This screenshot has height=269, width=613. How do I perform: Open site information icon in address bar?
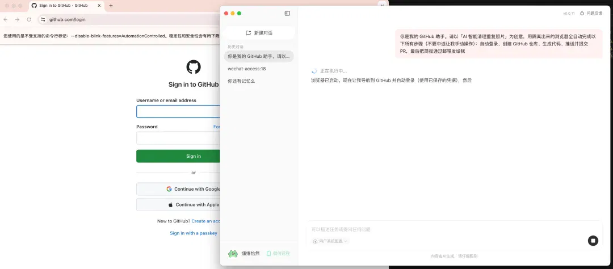pos(43,19)
